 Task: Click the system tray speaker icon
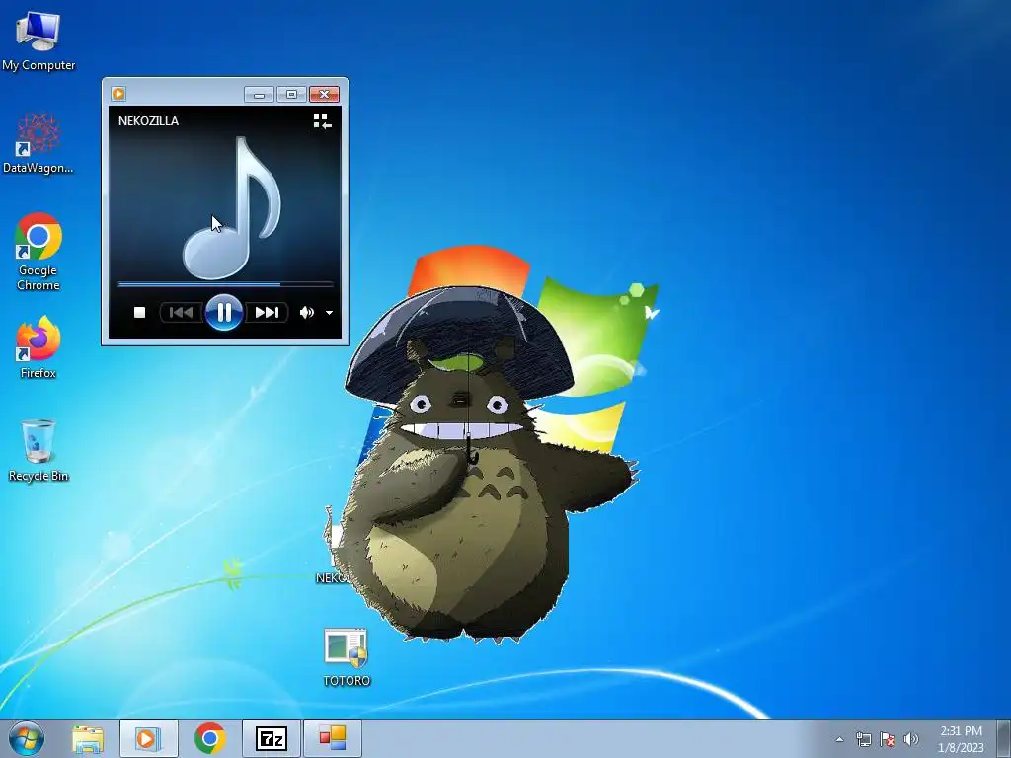pos(911,739)
